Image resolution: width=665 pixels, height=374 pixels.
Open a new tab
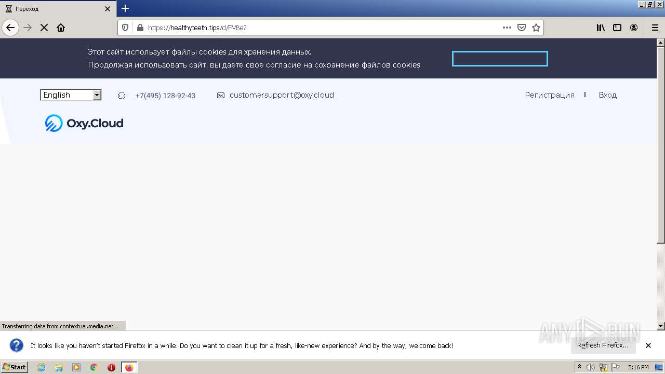point(125,8)
